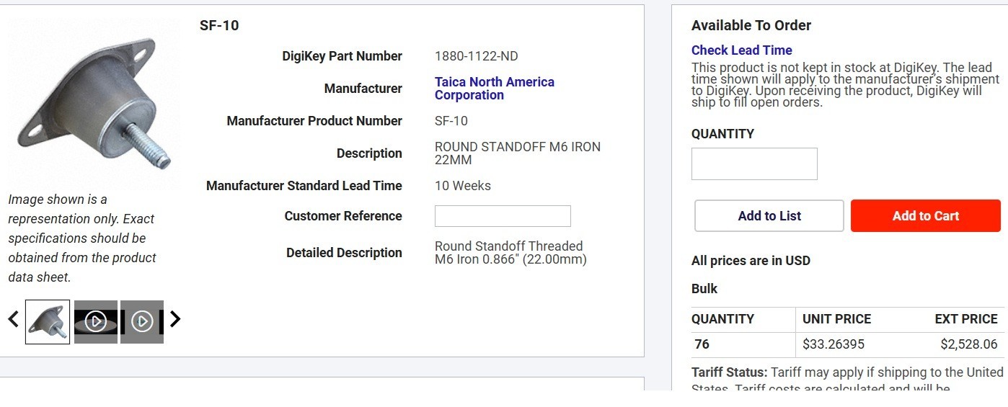The image size is (1008, 407).
Task: Click the next image arrow in the gallery
Action: [174, 319]
